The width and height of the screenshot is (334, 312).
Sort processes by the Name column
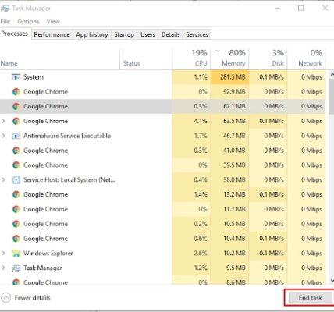click(60, 58)
